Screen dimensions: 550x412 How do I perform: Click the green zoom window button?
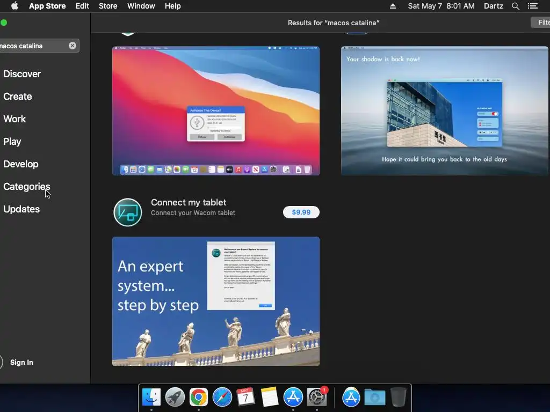point(4,23)
